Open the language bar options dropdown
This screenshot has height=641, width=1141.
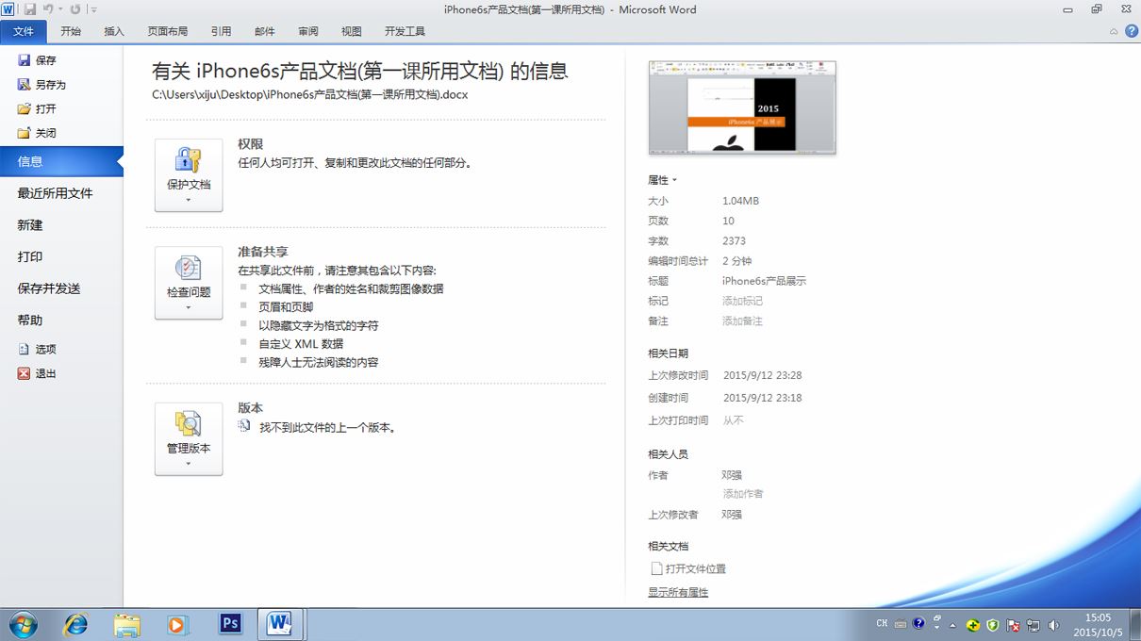point(936,629)
